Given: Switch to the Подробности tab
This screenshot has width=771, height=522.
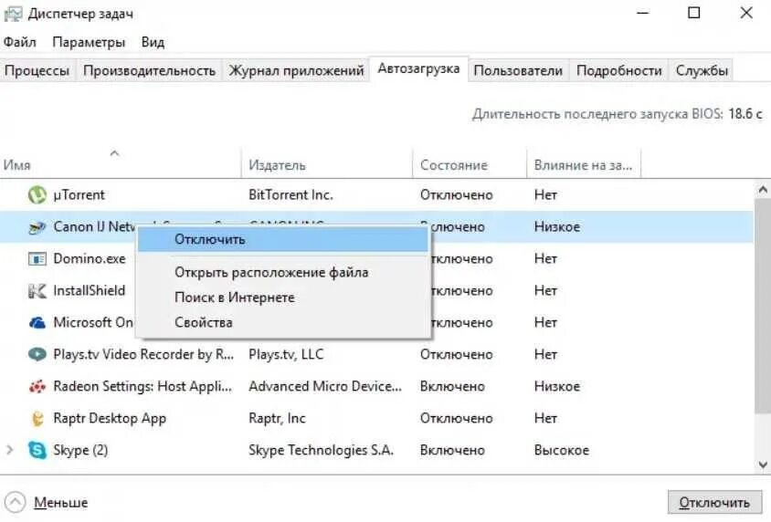Looking at the screenshot, I should click(x=618, y=70).
